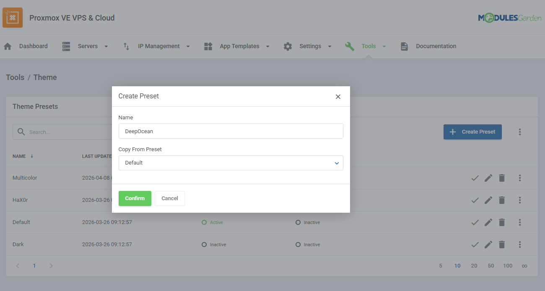Activate the Multicolor preset checkmark icon

point(475,178)
